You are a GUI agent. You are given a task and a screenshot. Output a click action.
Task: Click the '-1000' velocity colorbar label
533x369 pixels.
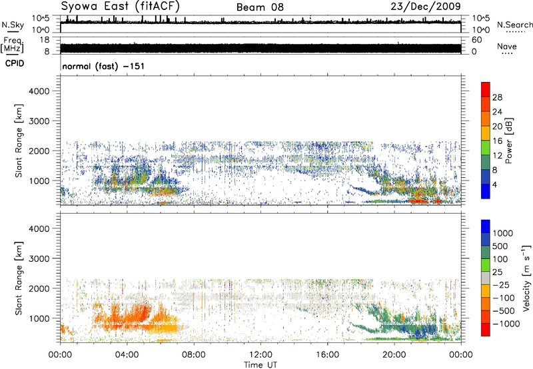coord(506,324)
